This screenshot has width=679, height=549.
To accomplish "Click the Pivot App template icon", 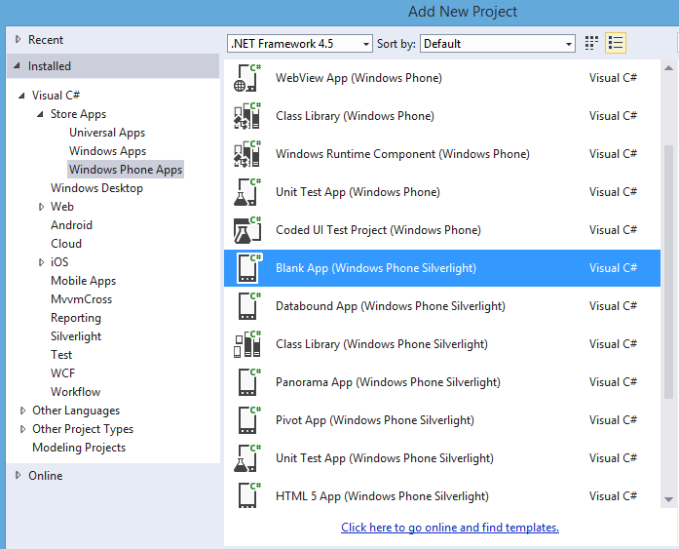I will tap(249, 420).
